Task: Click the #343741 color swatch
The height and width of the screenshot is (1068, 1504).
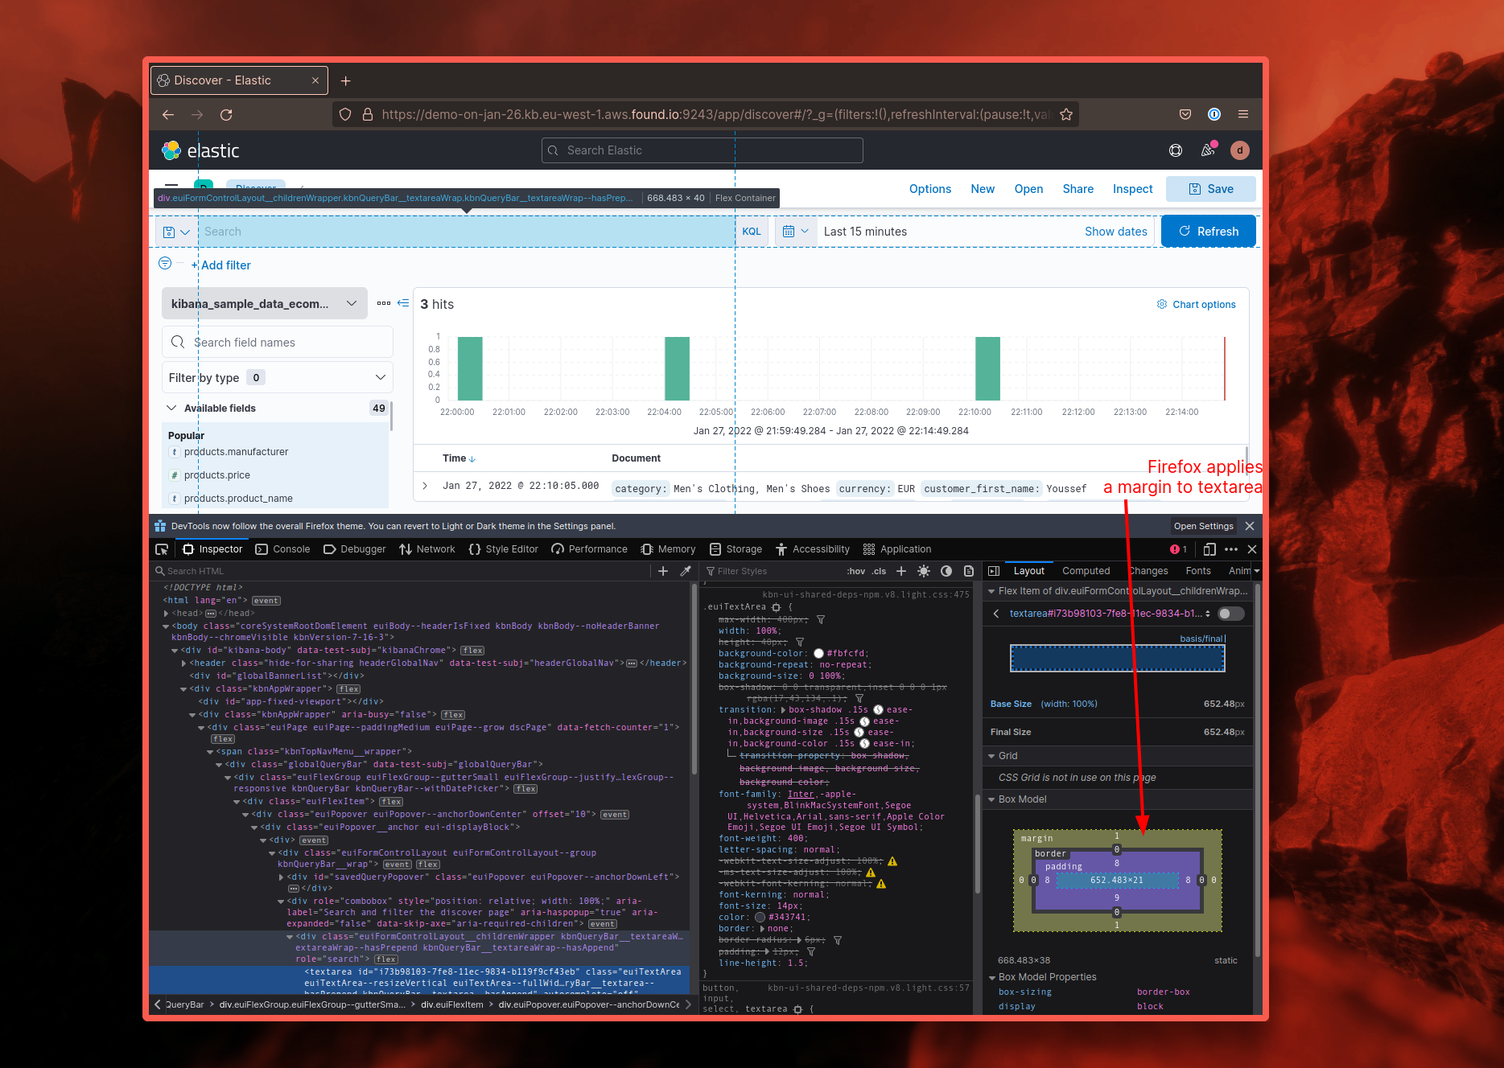Action: tap(760, 918)
